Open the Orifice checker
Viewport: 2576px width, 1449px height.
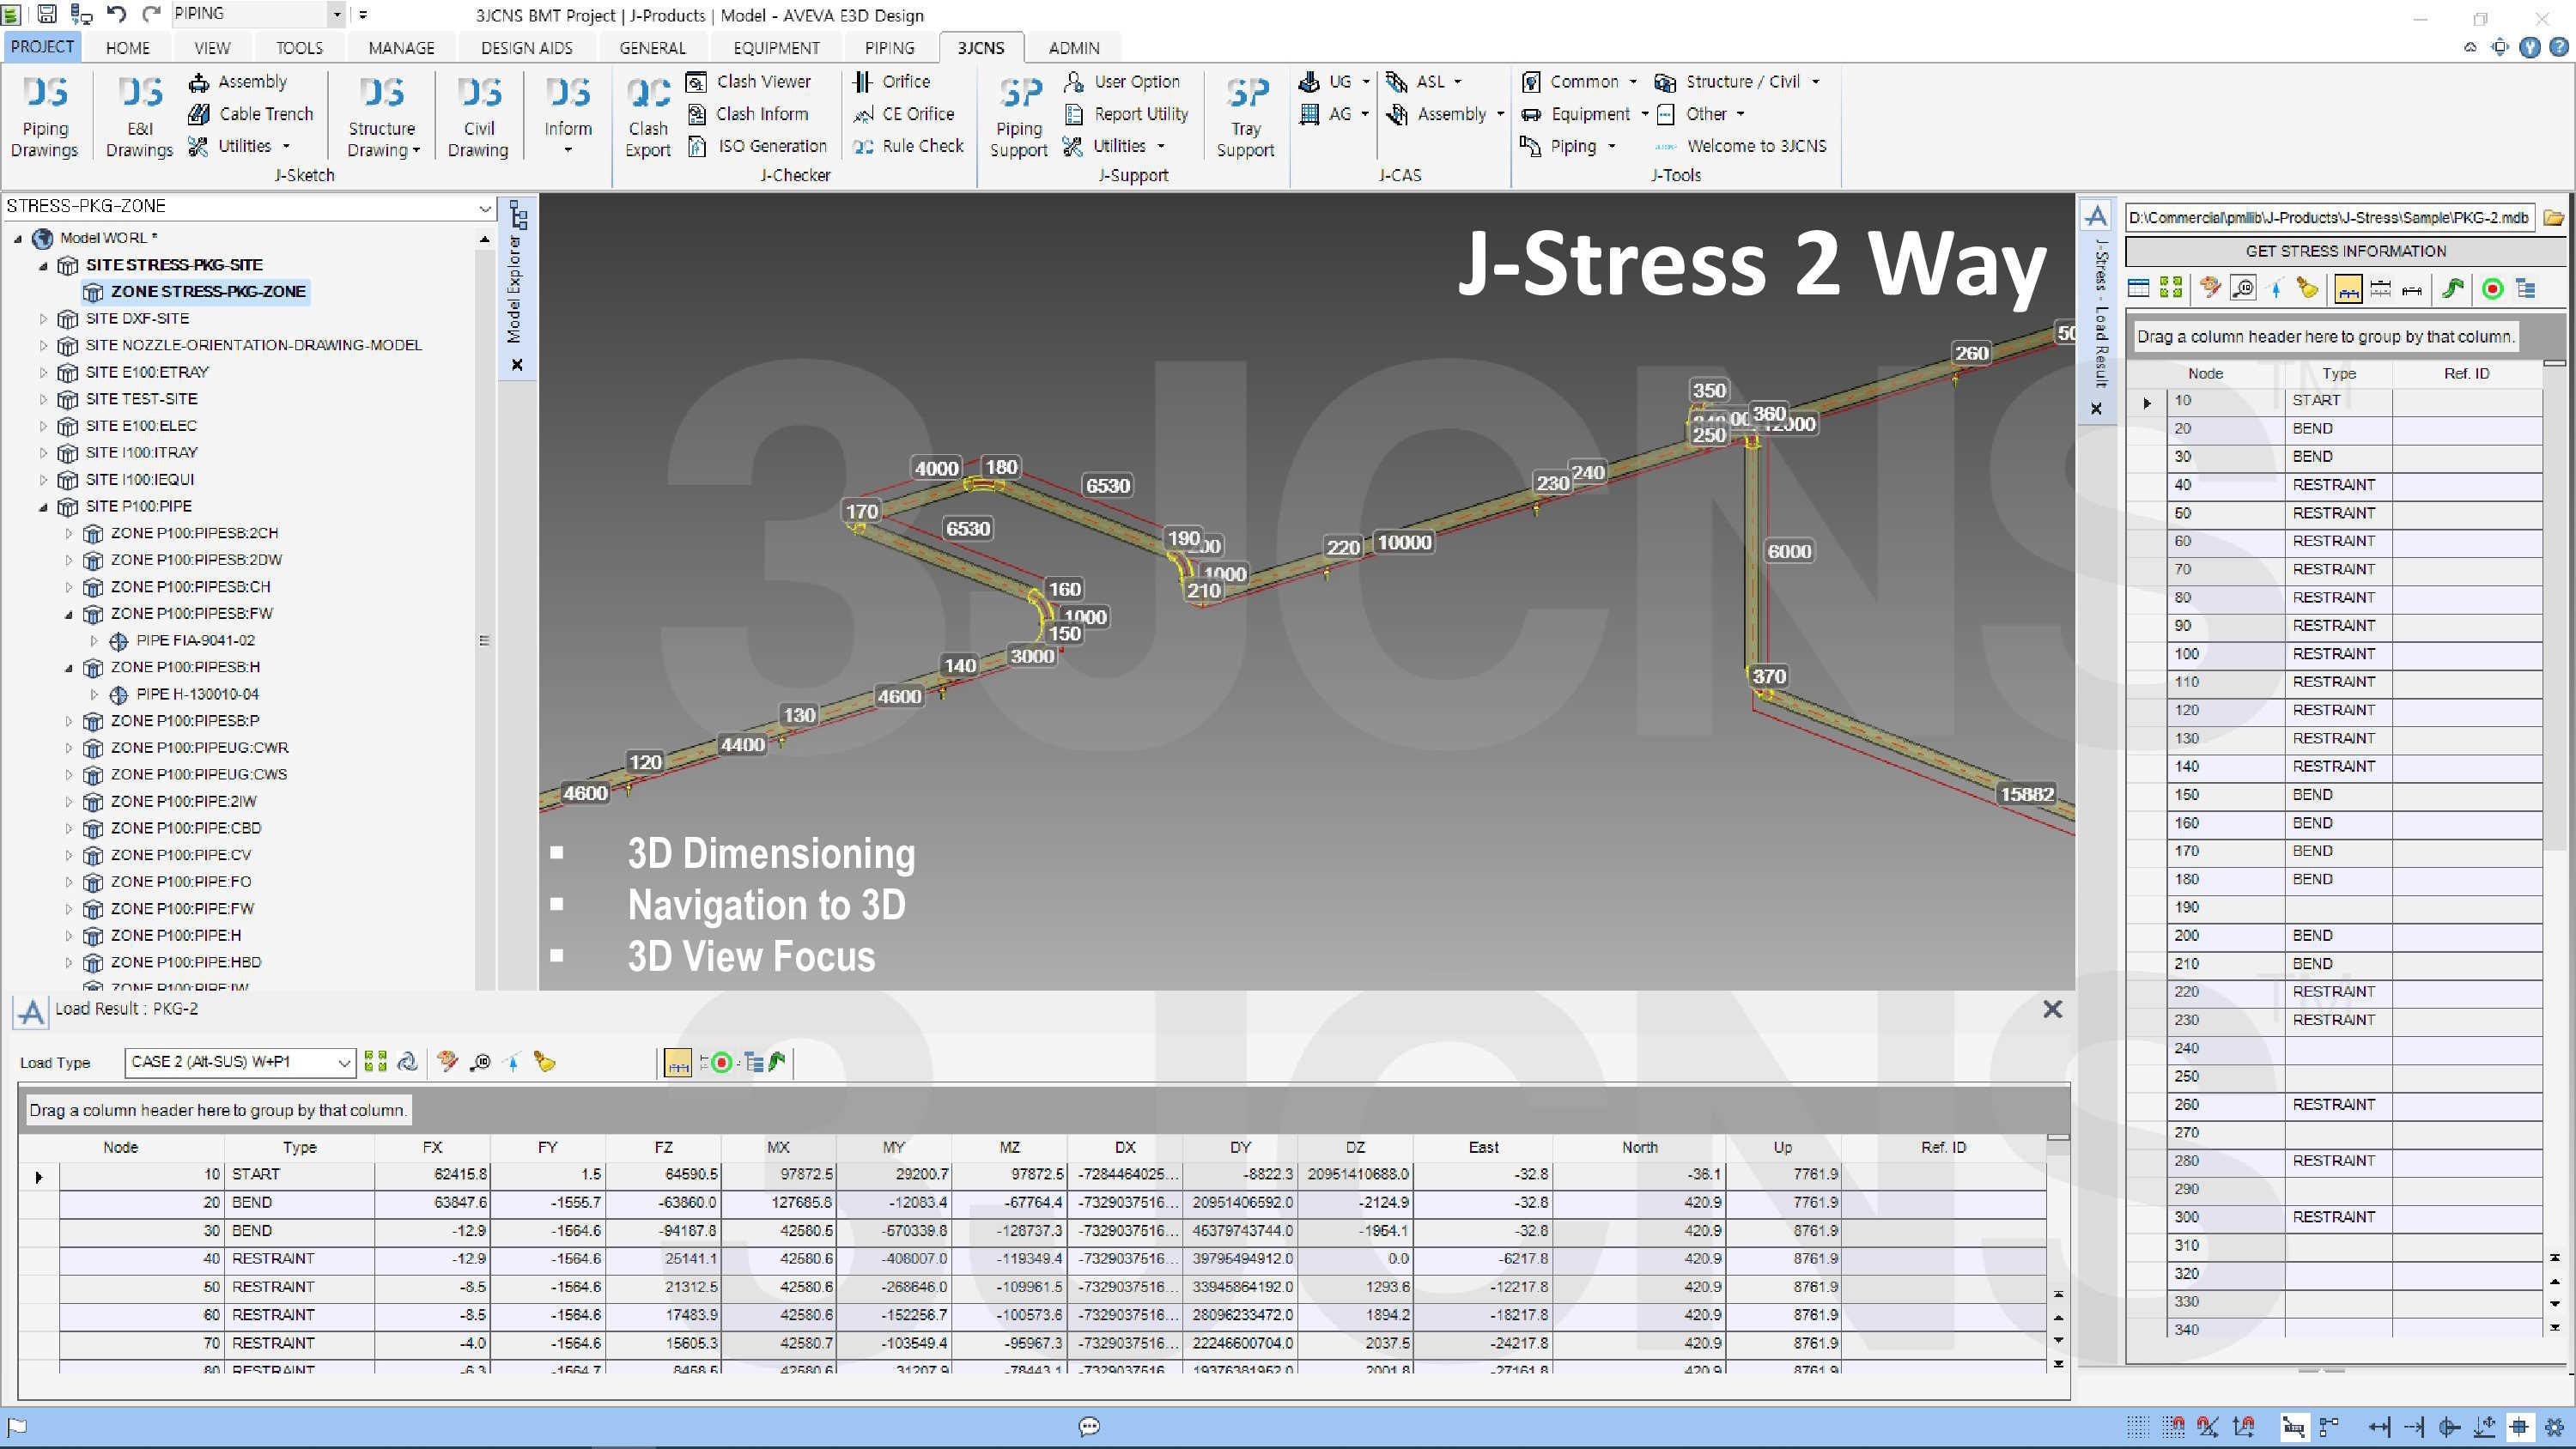pos(891,82)
